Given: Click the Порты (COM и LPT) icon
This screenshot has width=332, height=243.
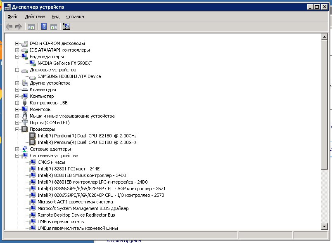Looking at the screenshot, I should tap(25, 122).
